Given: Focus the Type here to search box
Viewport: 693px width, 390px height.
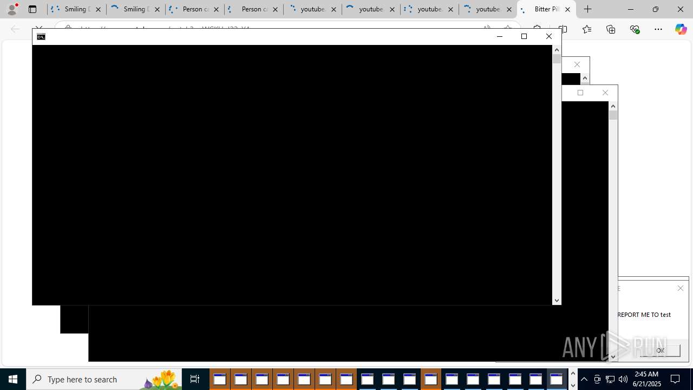Looking at the screenshot, I should [x=104, y=379].
